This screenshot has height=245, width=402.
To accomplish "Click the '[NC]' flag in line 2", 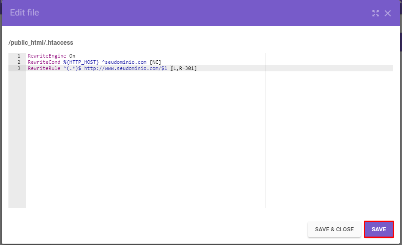I will tap(156, 62).
